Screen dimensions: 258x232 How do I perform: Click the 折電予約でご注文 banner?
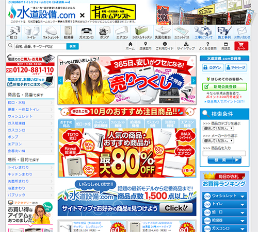coord(30,82)
